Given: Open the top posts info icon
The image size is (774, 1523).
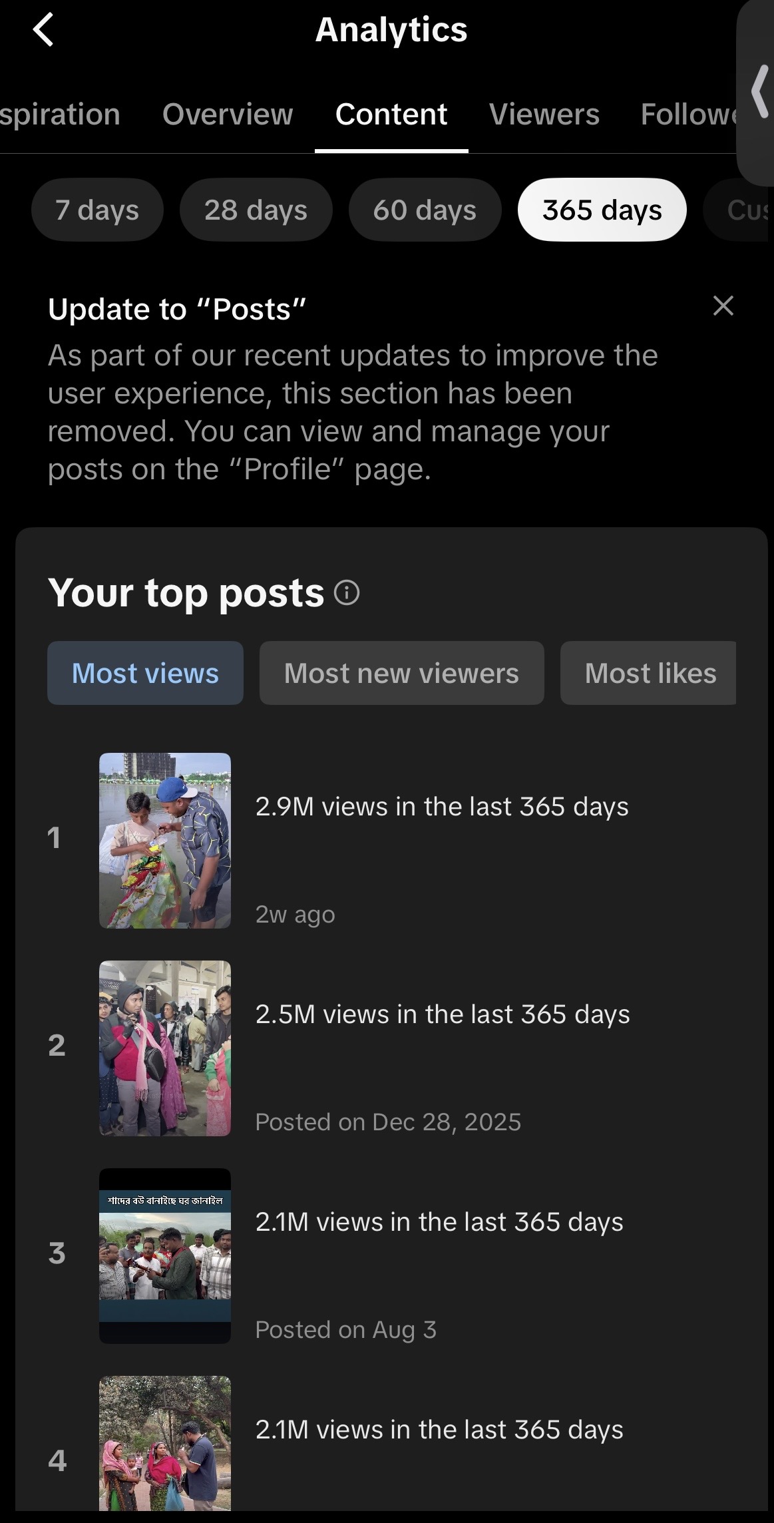Looking at the screenshot, I should pyautogui.click(x=347, y=592).
